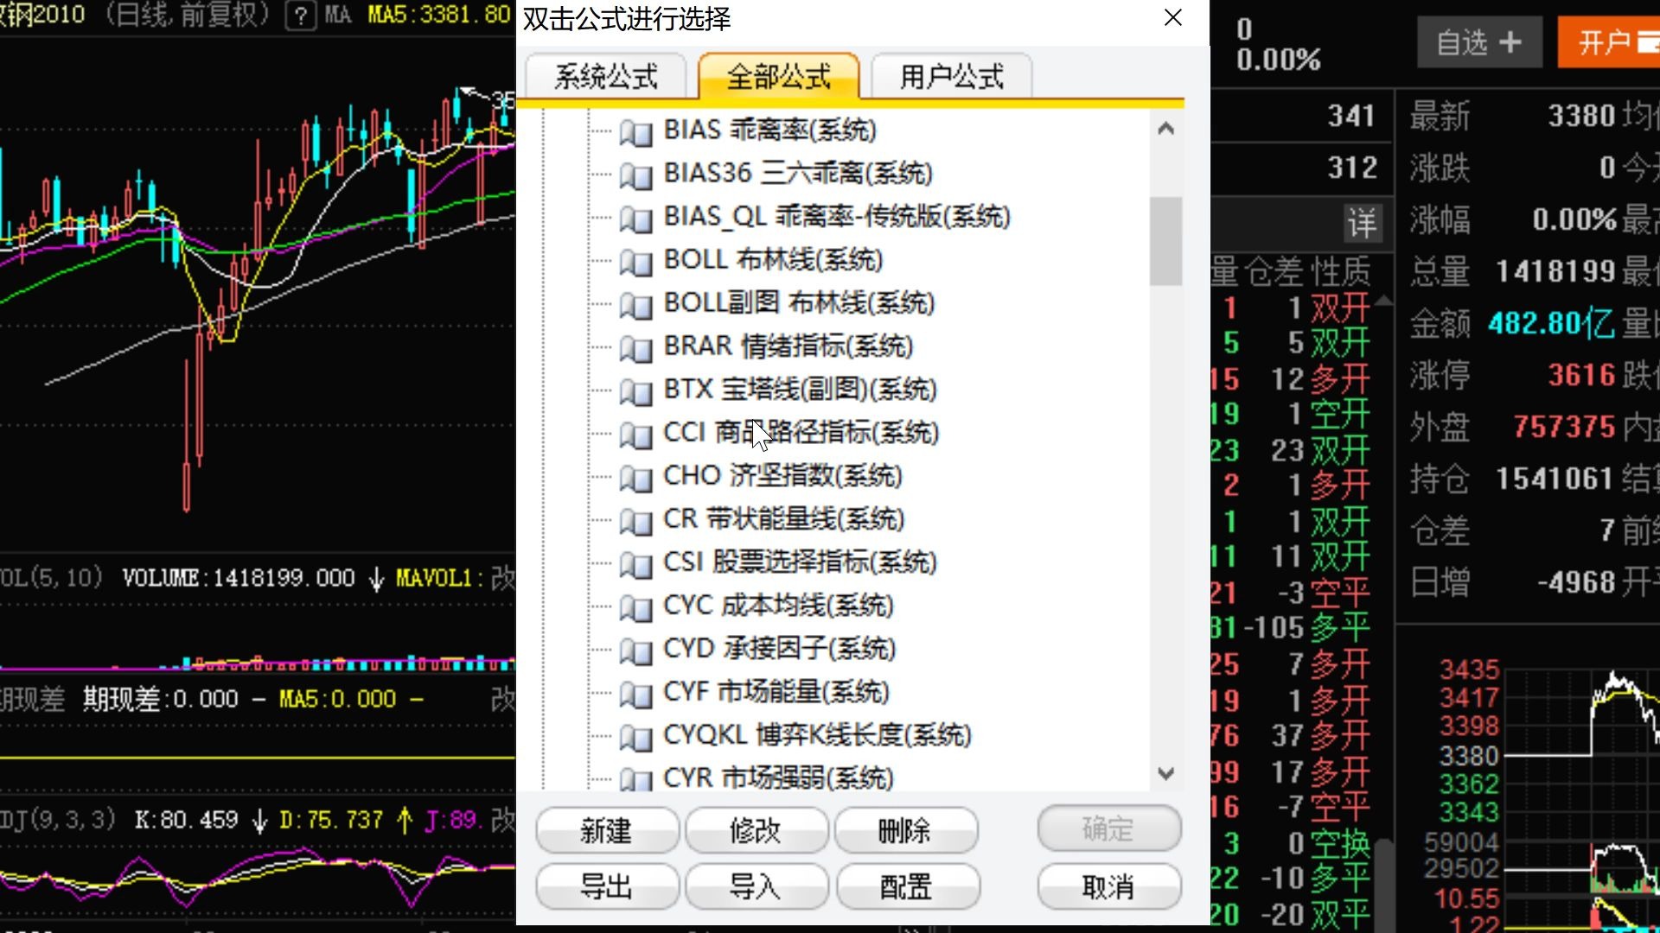Select CYQKL 博弈K线长度(系统) formula
1660x933 pixels.
pyautogui.click(x=818, y=735)
